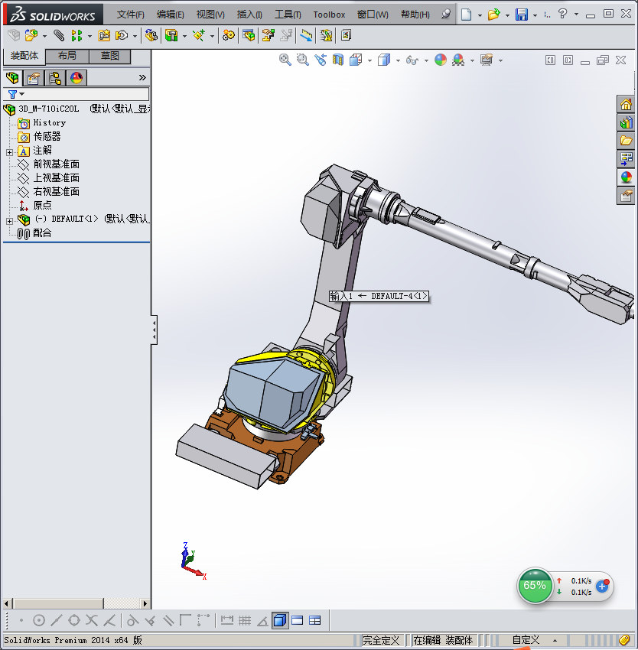The width and height of the screenshot is (638, 650).
Task: Select 前视基准面 in the feature tree
Action: tap(56, 164)
